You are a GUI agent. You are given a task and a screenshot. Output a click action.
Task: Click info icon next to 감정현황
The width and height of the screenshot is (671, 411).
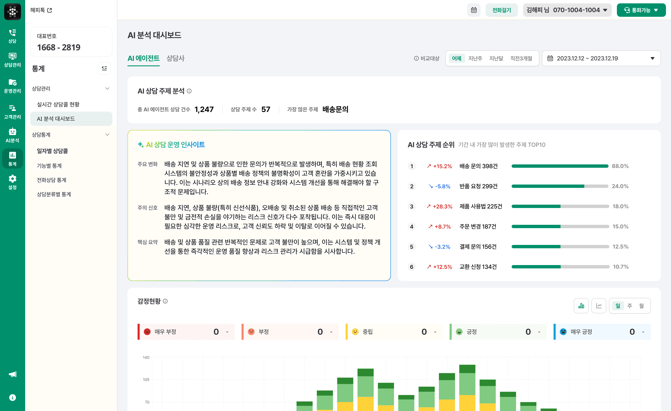point(165,301)
